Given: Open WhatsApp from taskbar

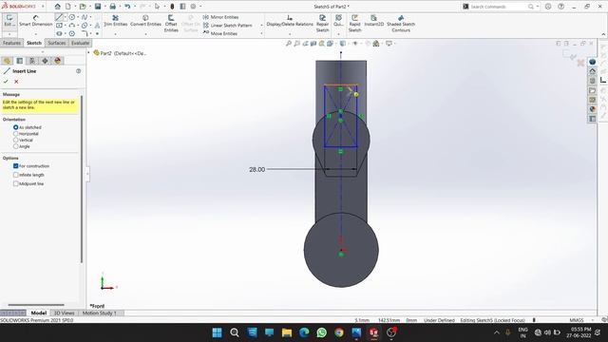Looking at the screenshot, I should coord(321,332).
